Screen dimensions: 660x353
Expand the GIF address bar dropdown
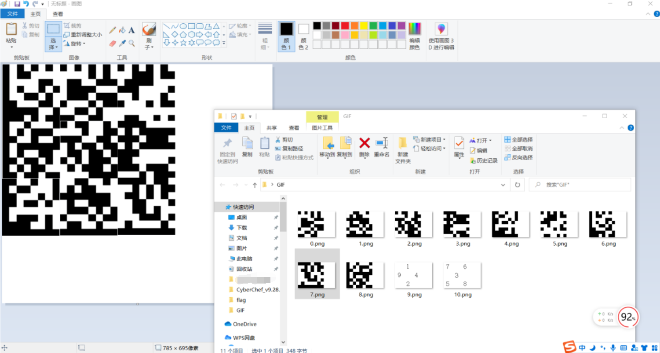503,185
